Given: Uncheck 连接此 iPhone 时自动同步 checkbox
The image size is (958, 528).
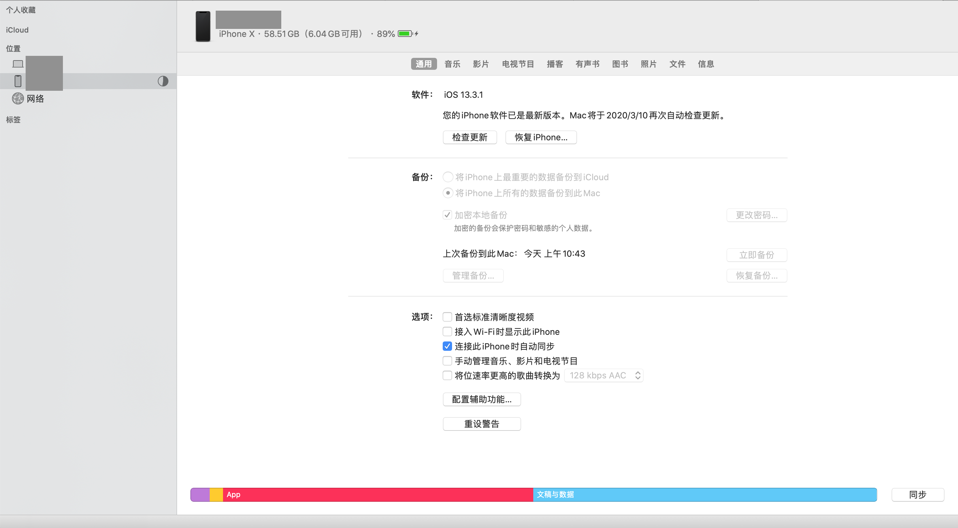Looking at the screenshot, I should (x=447, y=346).
